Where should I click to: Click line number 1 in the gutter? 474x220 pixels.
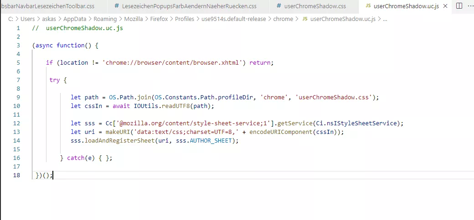click(18, 28)
